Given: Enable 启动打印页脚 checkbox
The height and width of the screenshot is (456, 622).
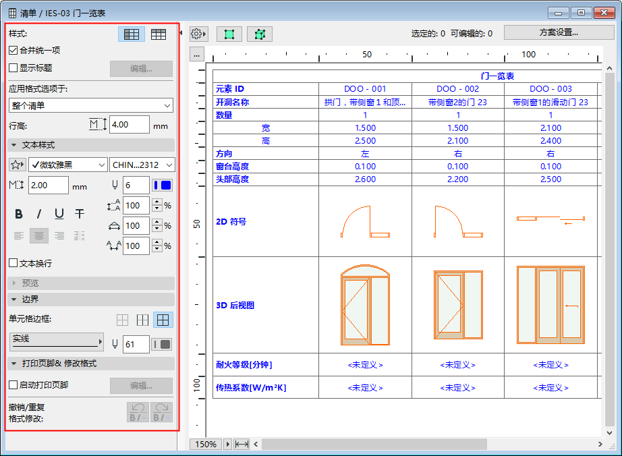Looking at the screenshot, I should 13,385.
